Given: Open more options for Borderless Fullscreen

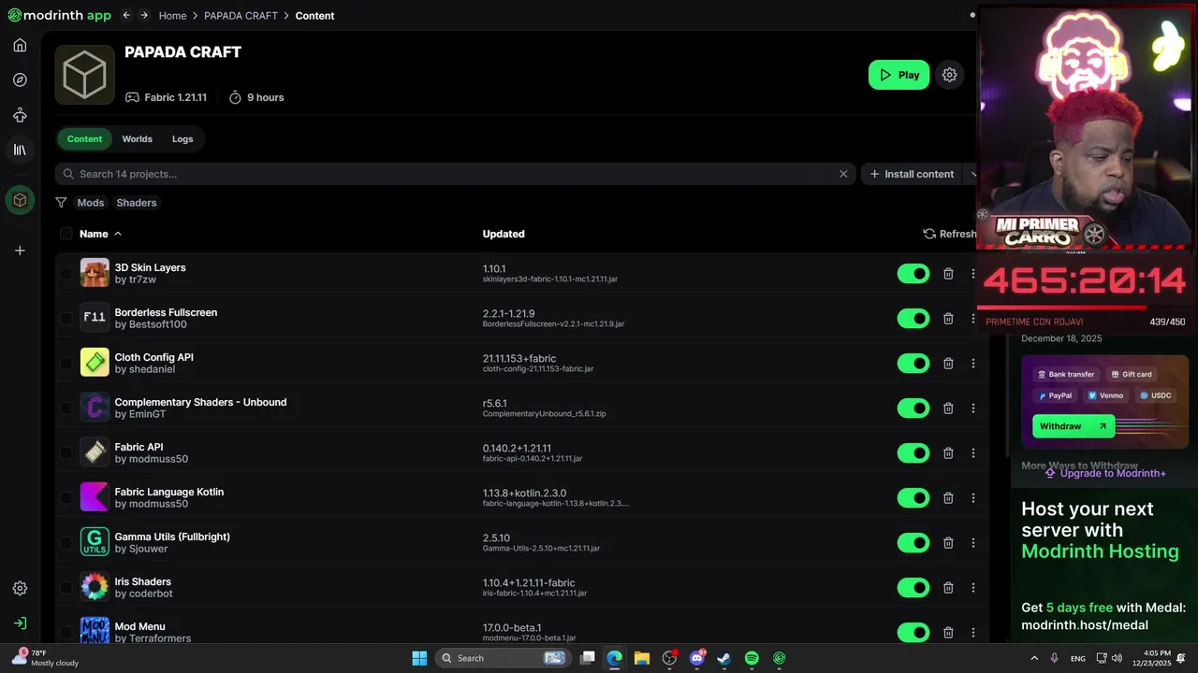Looking at the screenshot, I should coord(972,319).
